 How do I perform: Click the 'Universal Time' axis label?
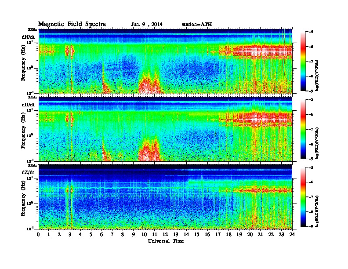pos(166,241)
